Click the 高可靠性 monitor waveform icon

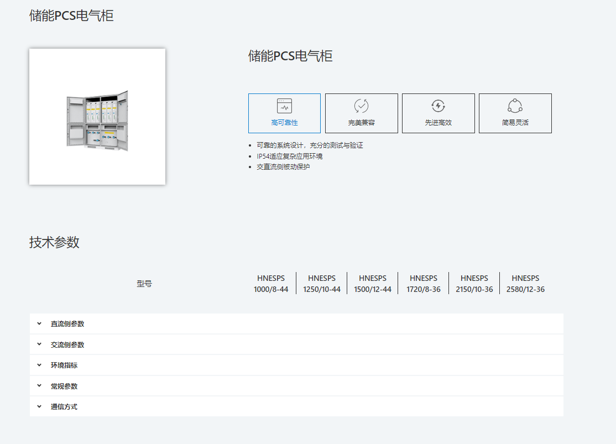coord(284,106)
